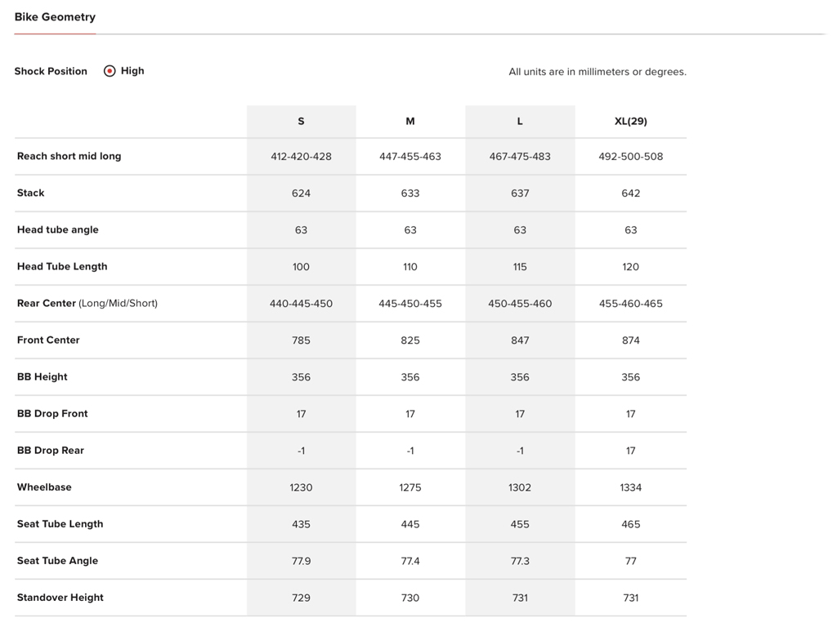Select the Wheelbase row label
837x627 pixels.
(x=44, y=487)
